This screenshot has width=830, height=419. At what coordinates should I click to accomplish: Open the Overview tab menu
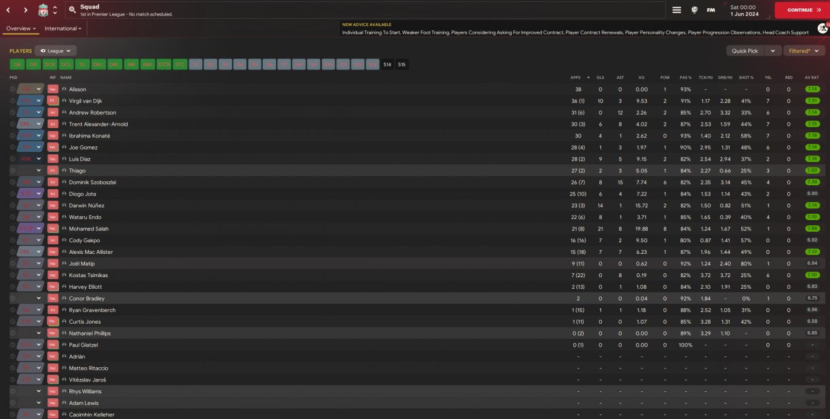tap(21, 28)
